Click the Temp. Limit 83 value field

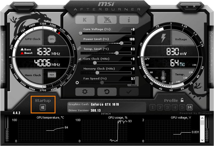click(x=133, y=49)
